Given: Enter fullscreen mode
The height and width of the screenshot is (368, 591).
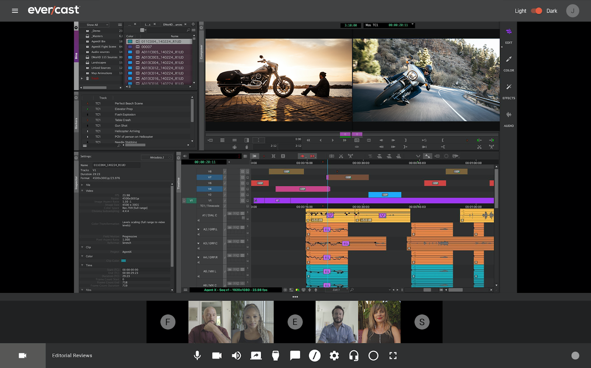Looking at the screenshot, I should (x=393, y=355).
